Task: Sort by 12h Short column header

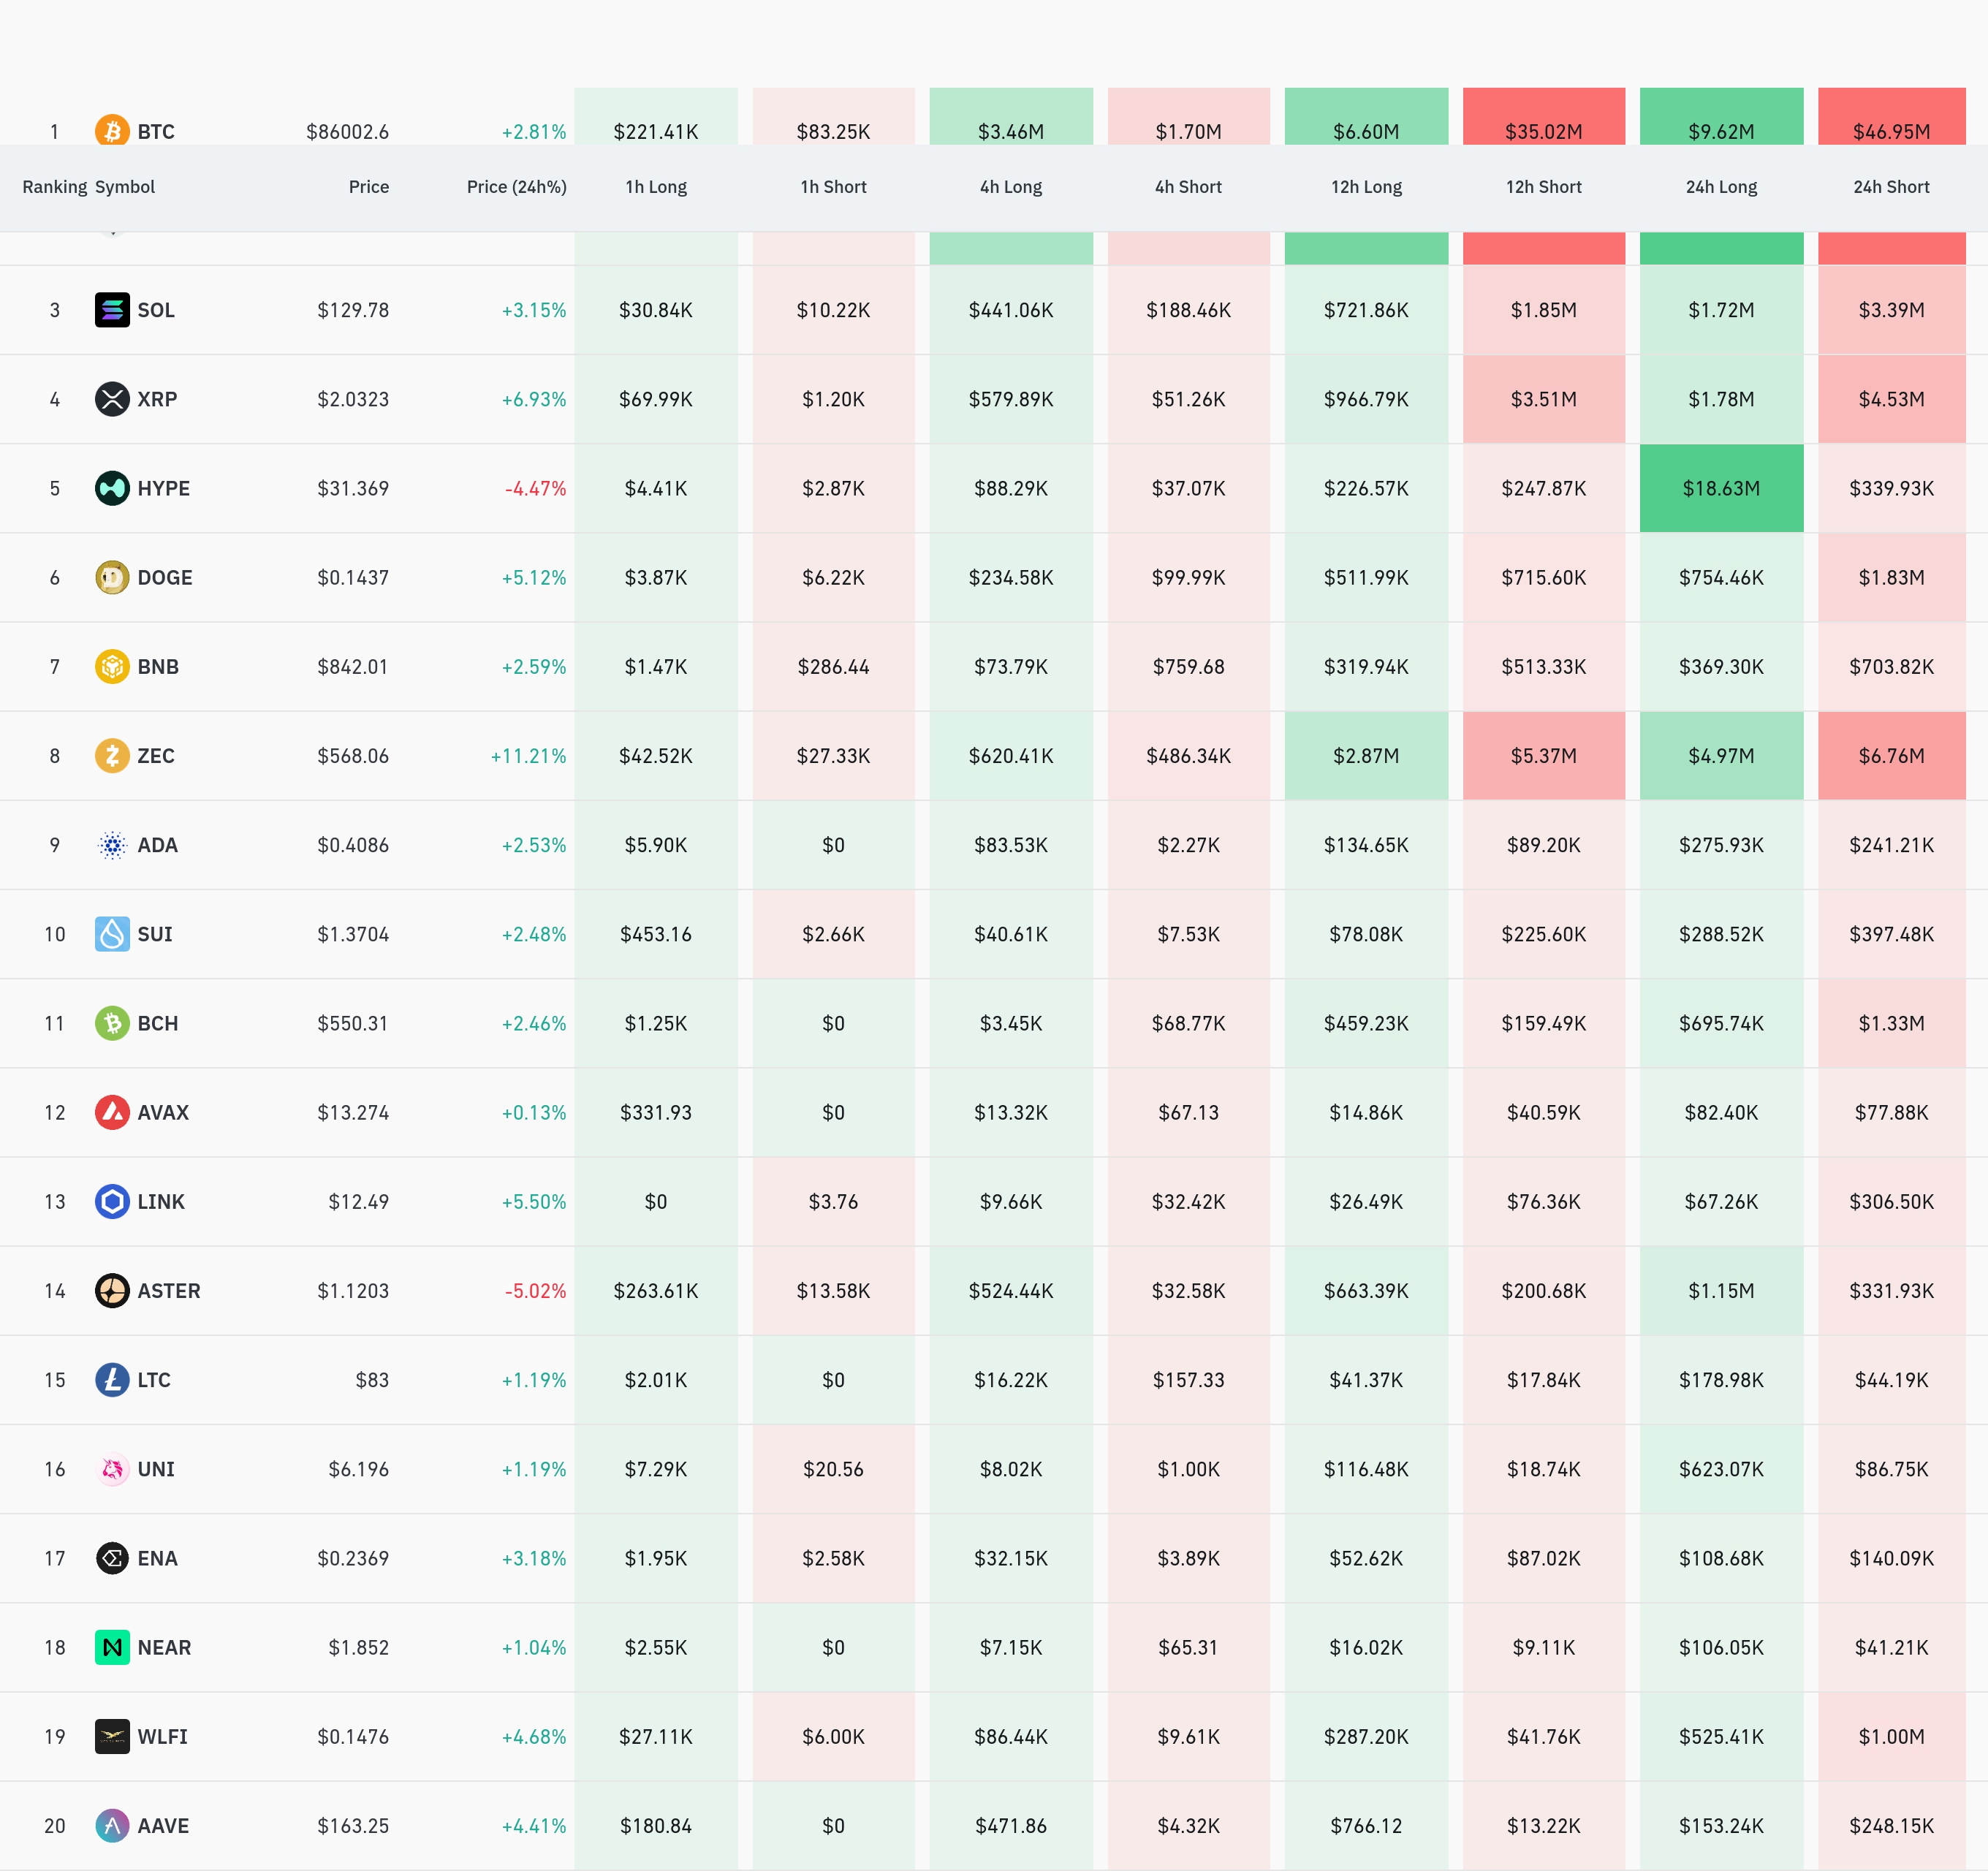Action: point(1543,187)
